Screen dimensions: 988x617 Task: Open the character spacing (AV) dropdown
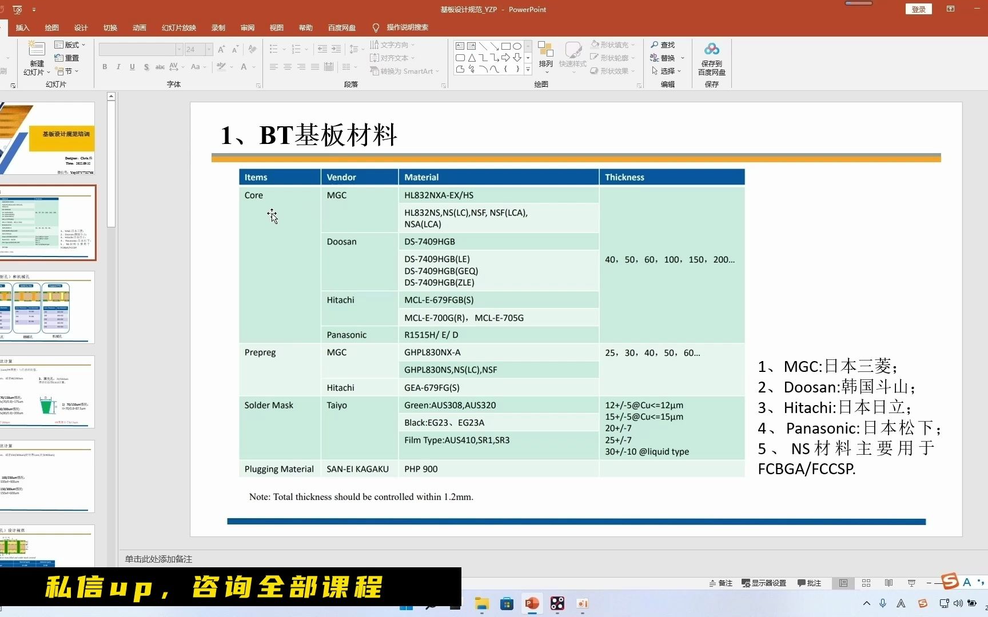(x=176, y=67)
